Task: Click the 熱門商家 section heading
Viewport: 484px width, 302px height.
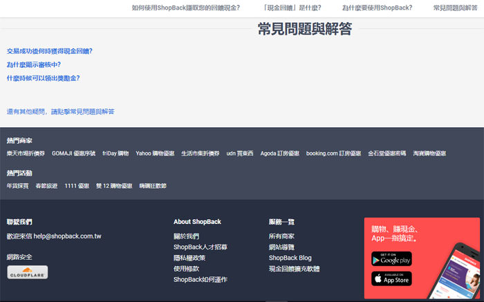Action: click(x=19, y=141)
